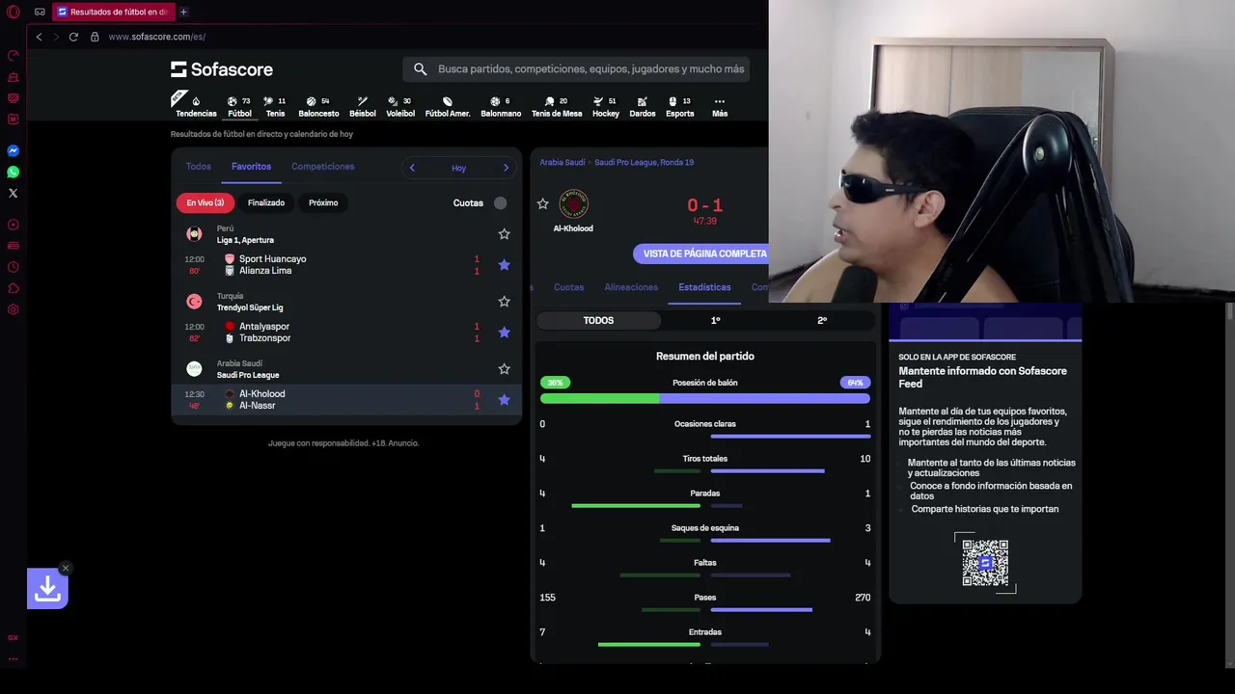Select the Tenis sport category
This screenshot has height=694, width=1235.
(275, 107)
